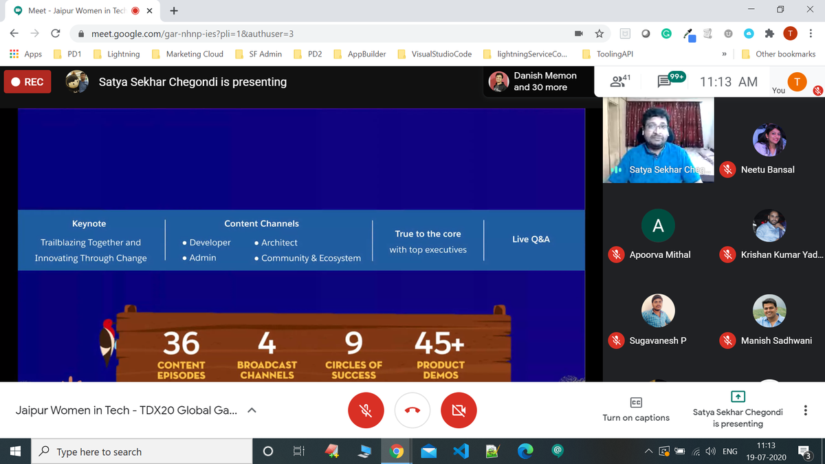825x464 pixels.
Task: Open Apps bookmarks shortcut
Action: [25, 54]
